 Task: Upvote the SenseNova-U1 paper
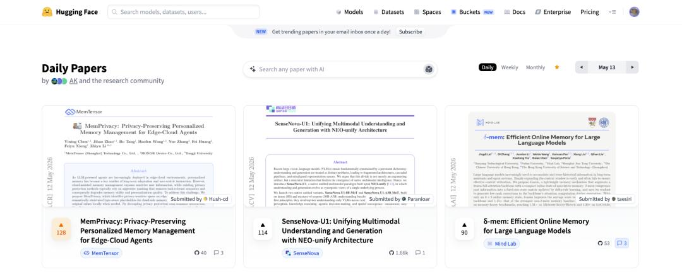263,229
